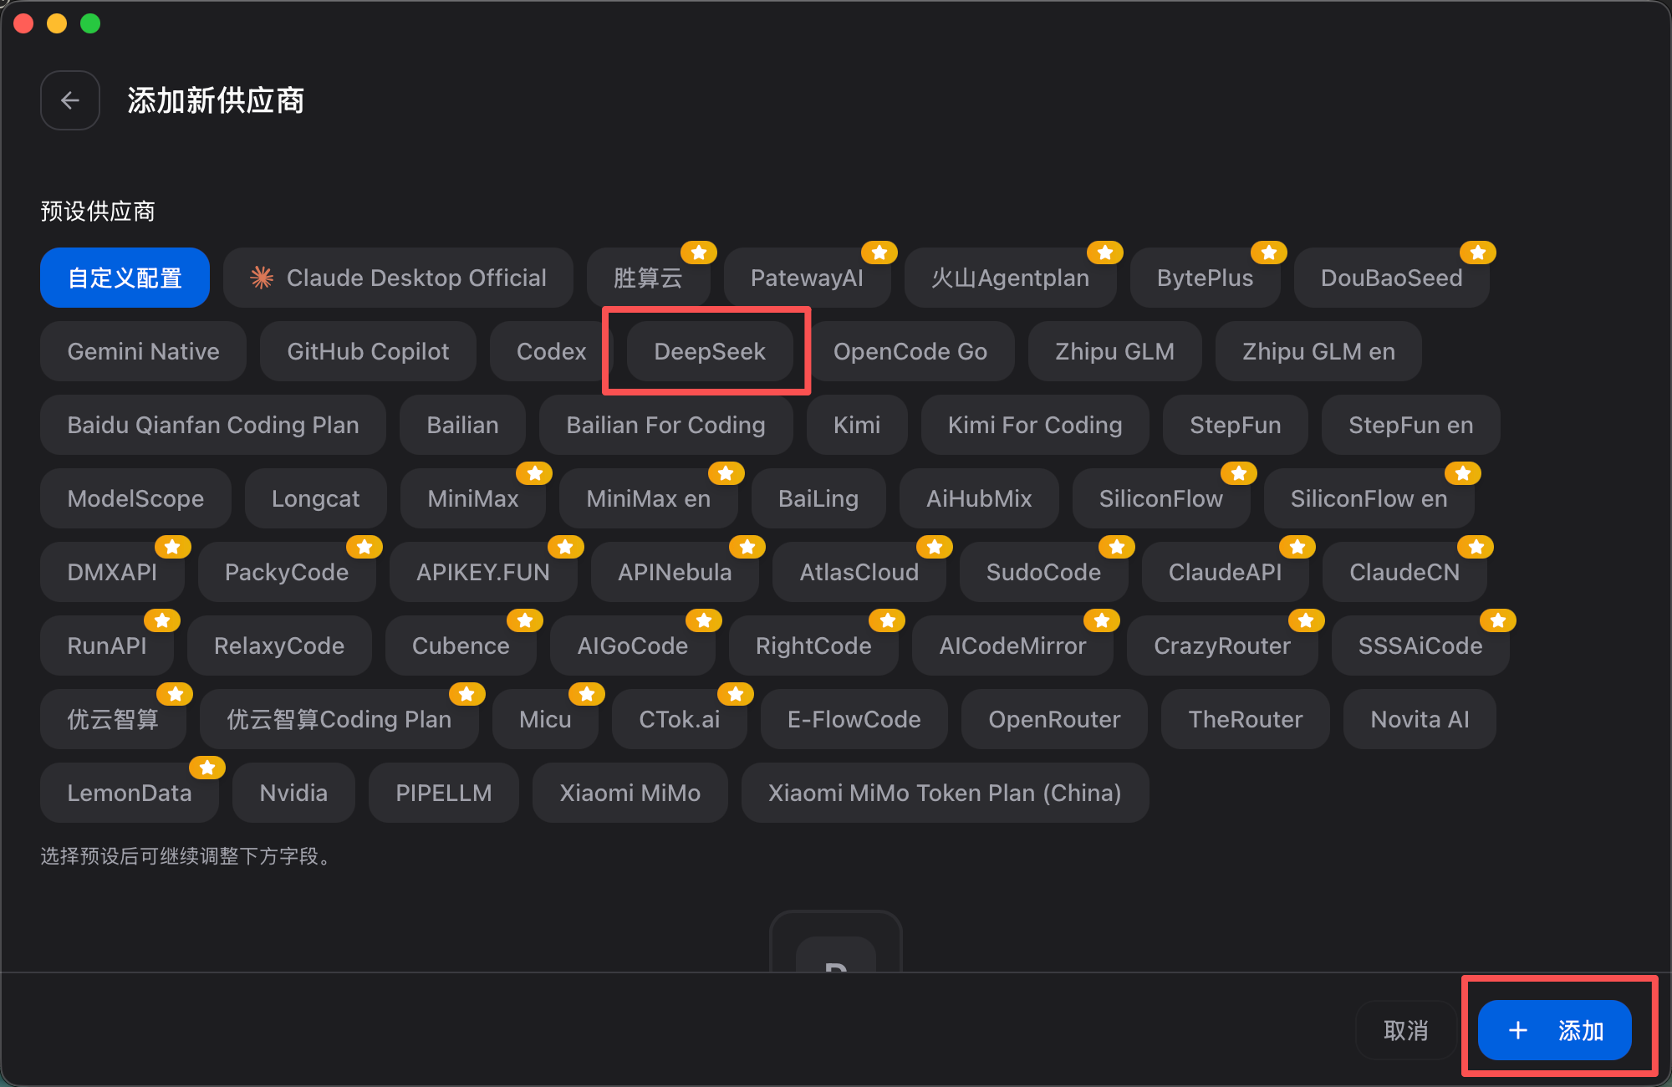
Task: Select the 胜算云 provider preset
Action: coord(648,278)
